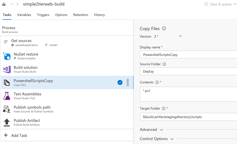The image size is (237, 144).
Task: Click the NuGet restore task icon
Action: [x=7, y=56]
